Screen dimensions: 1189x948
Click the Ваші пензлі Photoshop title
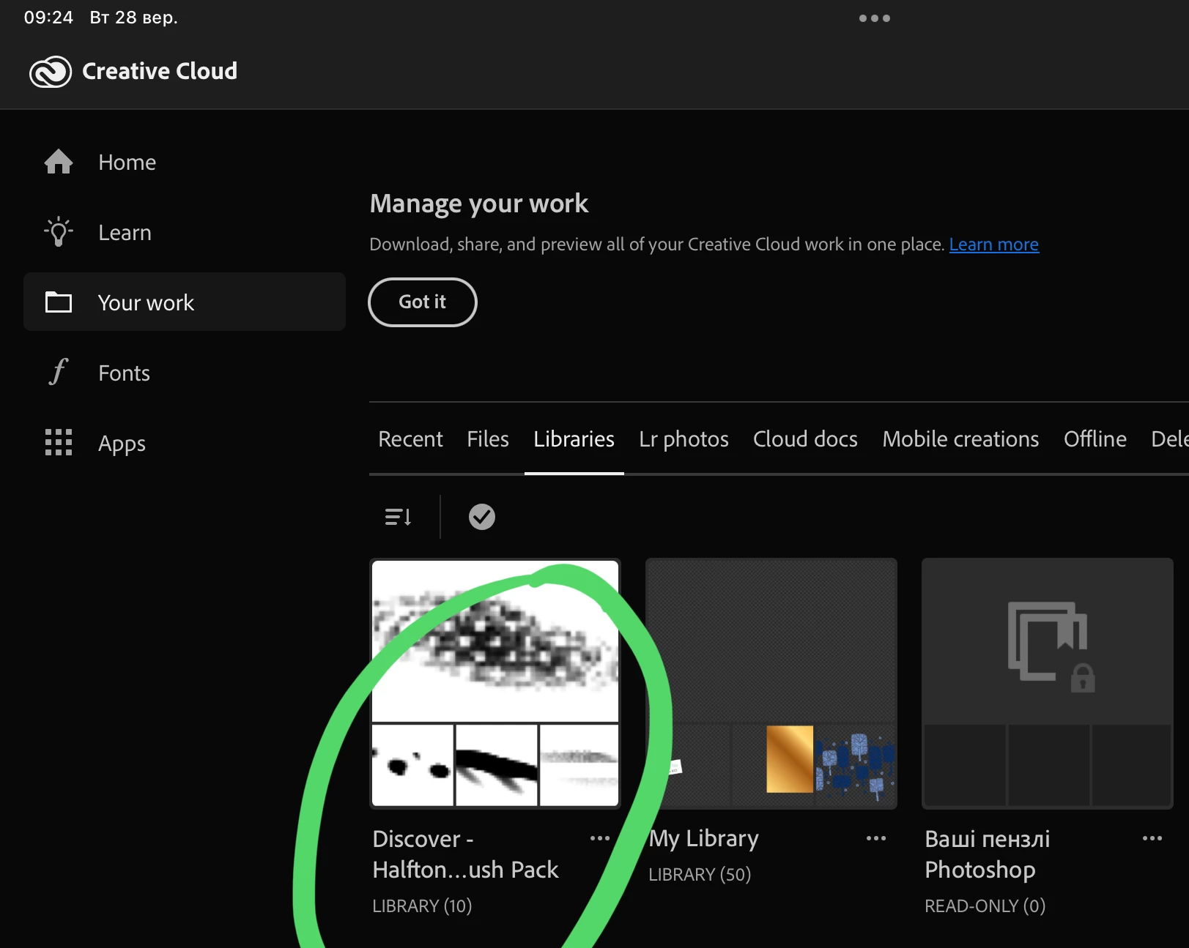(x=988, y=854)
